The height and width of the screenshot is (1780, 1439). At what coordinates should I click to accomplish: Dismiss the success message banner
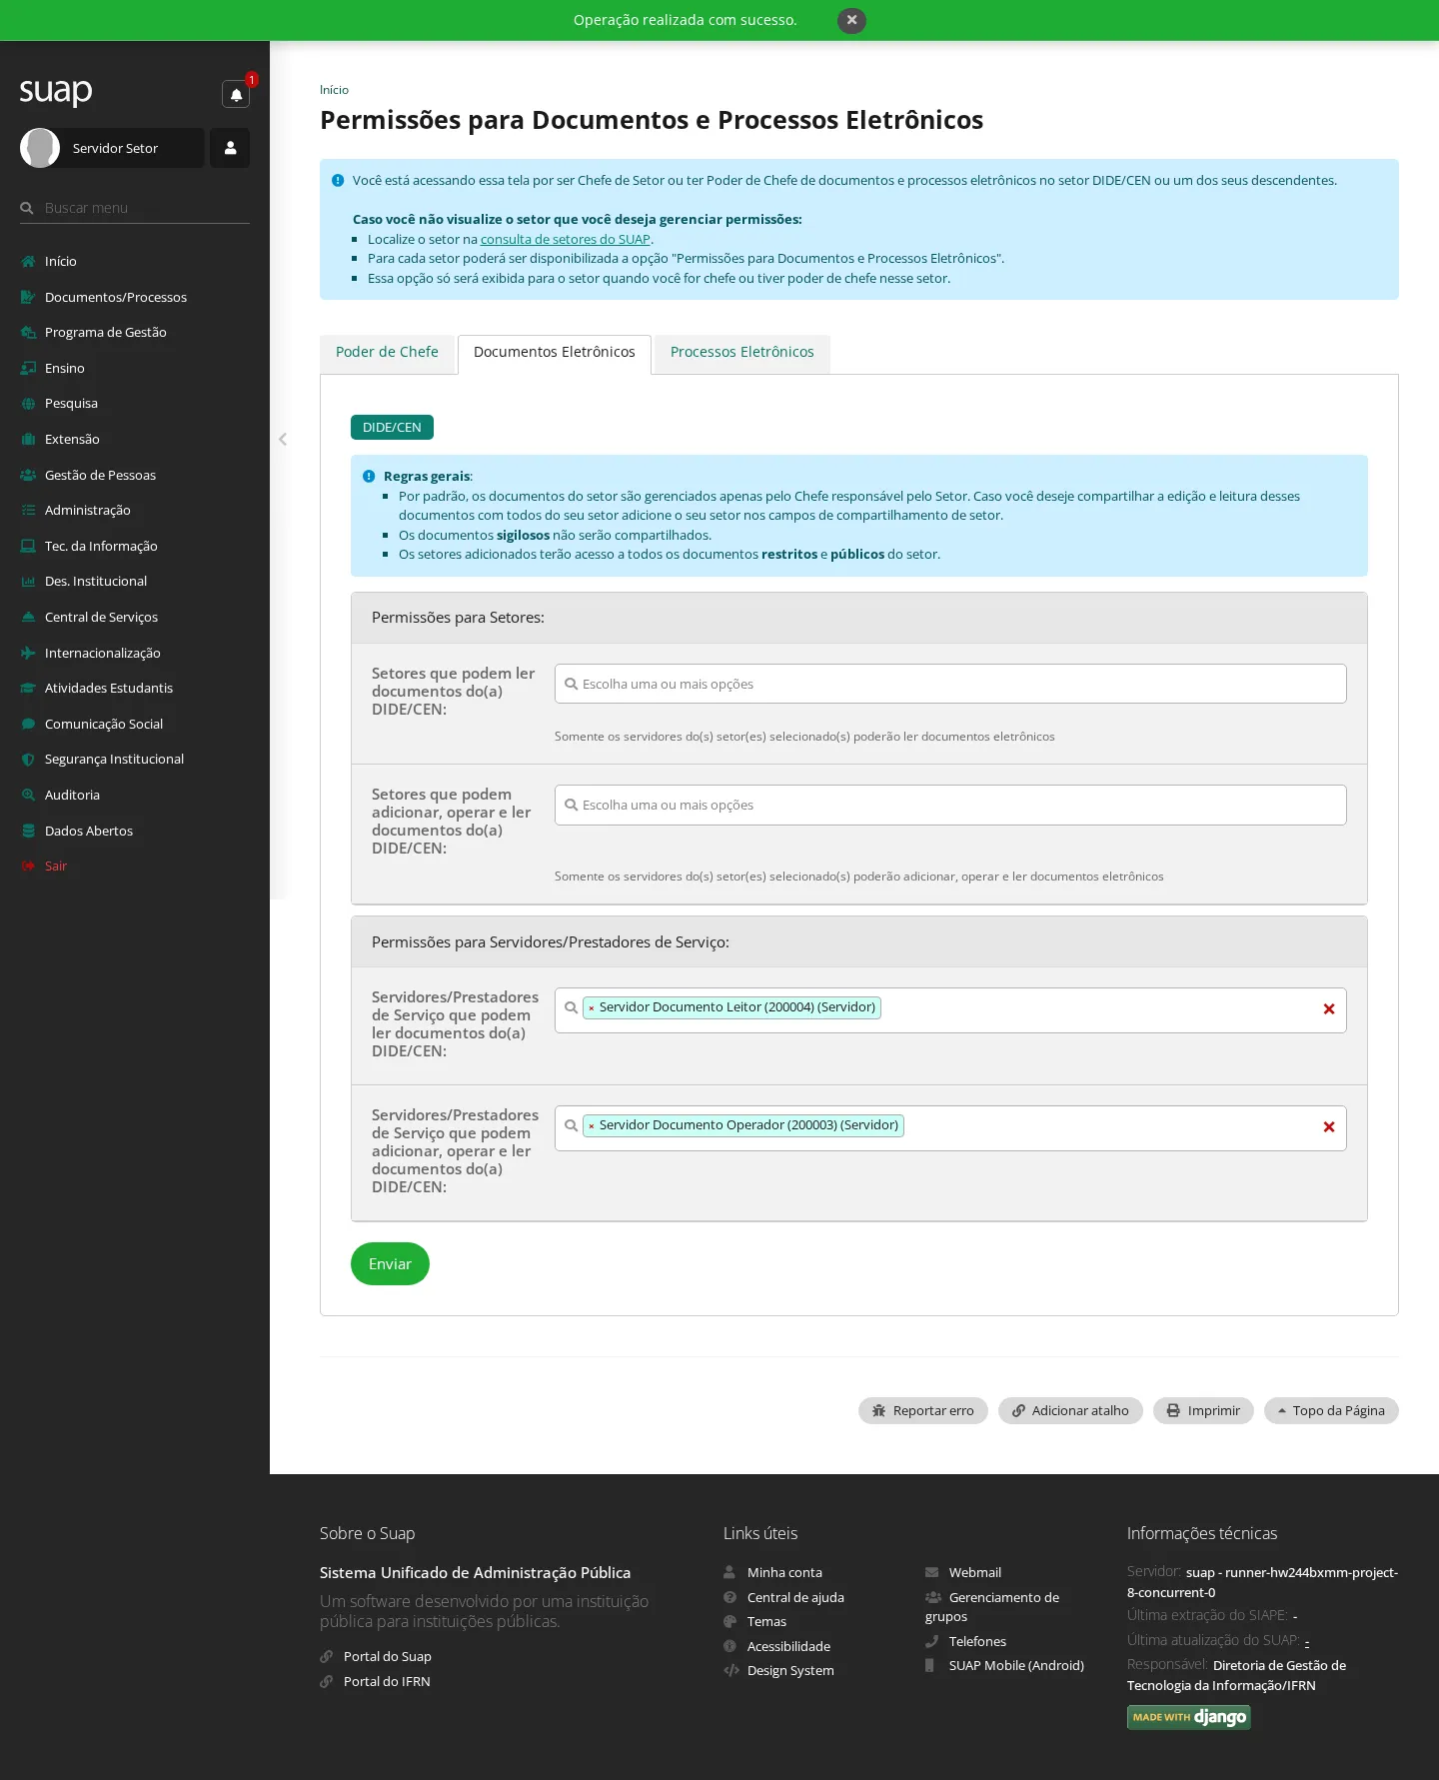851,20
